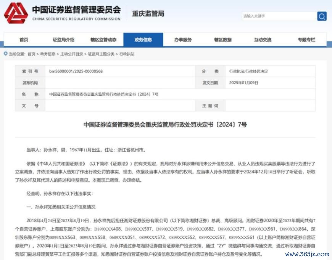This screenshot has width=332, height=260.
Task: Open the 辖区数据 navigation tab
Action: tap(222, 40)
